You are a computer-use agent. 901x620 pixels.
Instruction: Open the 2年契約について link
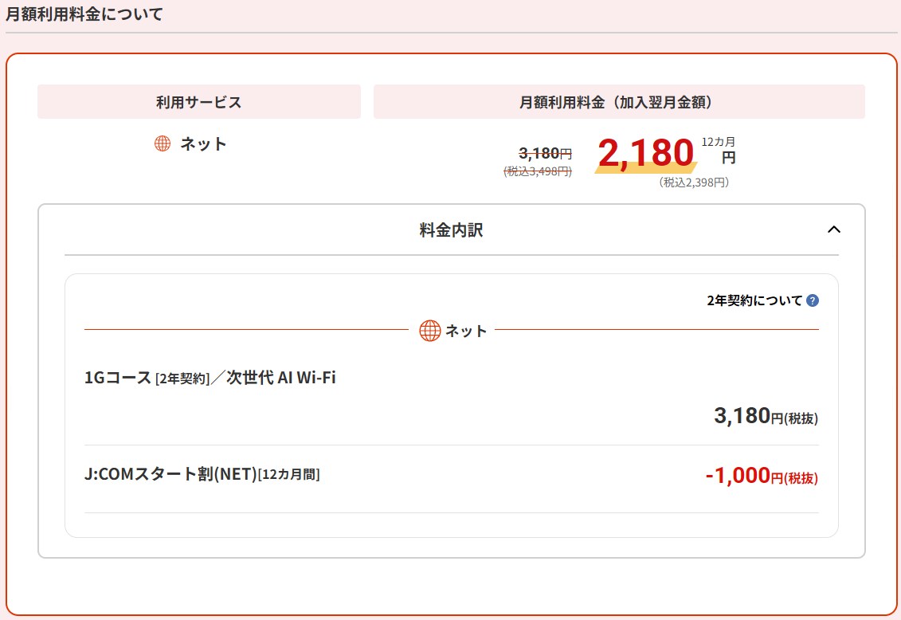754,300
